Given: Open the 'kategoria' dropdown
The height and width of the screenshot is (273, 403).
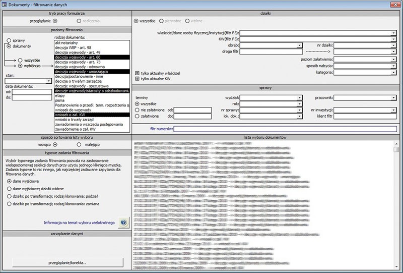Looking at the screenshot, I should 394,72.
